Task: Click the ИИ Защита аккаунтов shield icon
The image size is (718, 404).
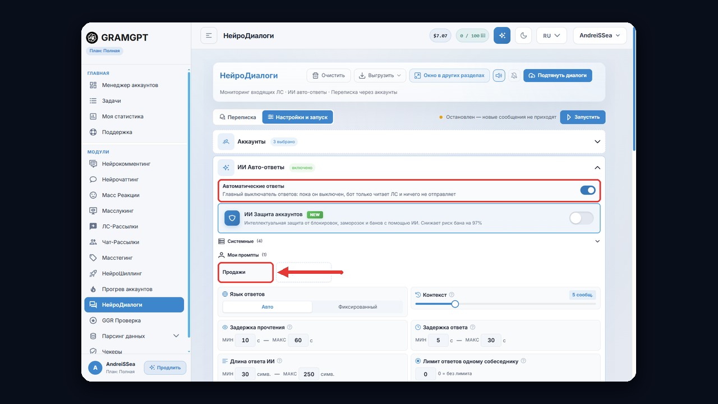Action: click(232, 218)
